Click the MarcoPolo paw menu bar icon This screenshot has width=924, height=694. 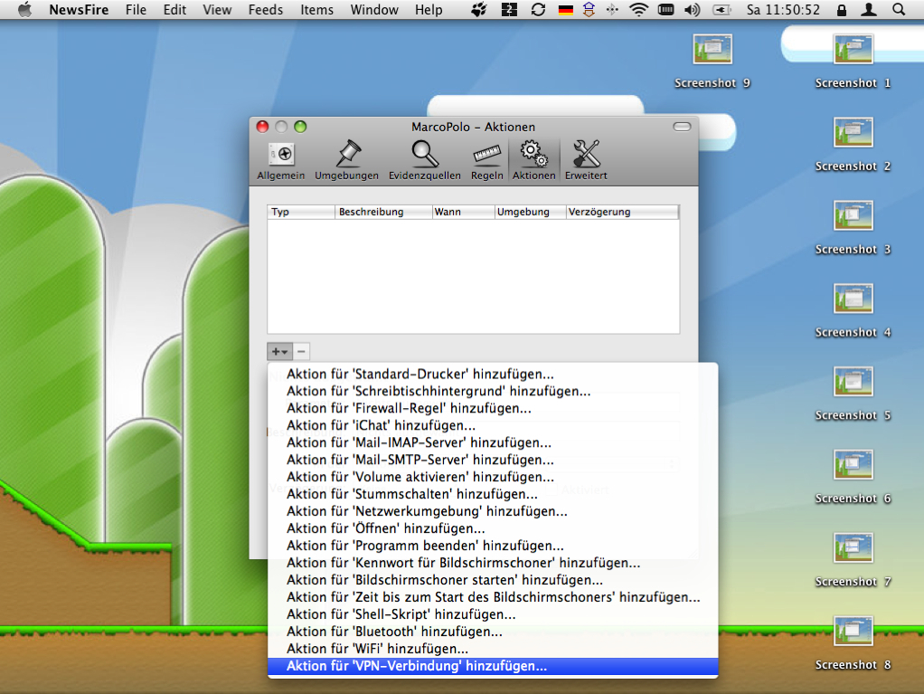click(x=479, y=9)
